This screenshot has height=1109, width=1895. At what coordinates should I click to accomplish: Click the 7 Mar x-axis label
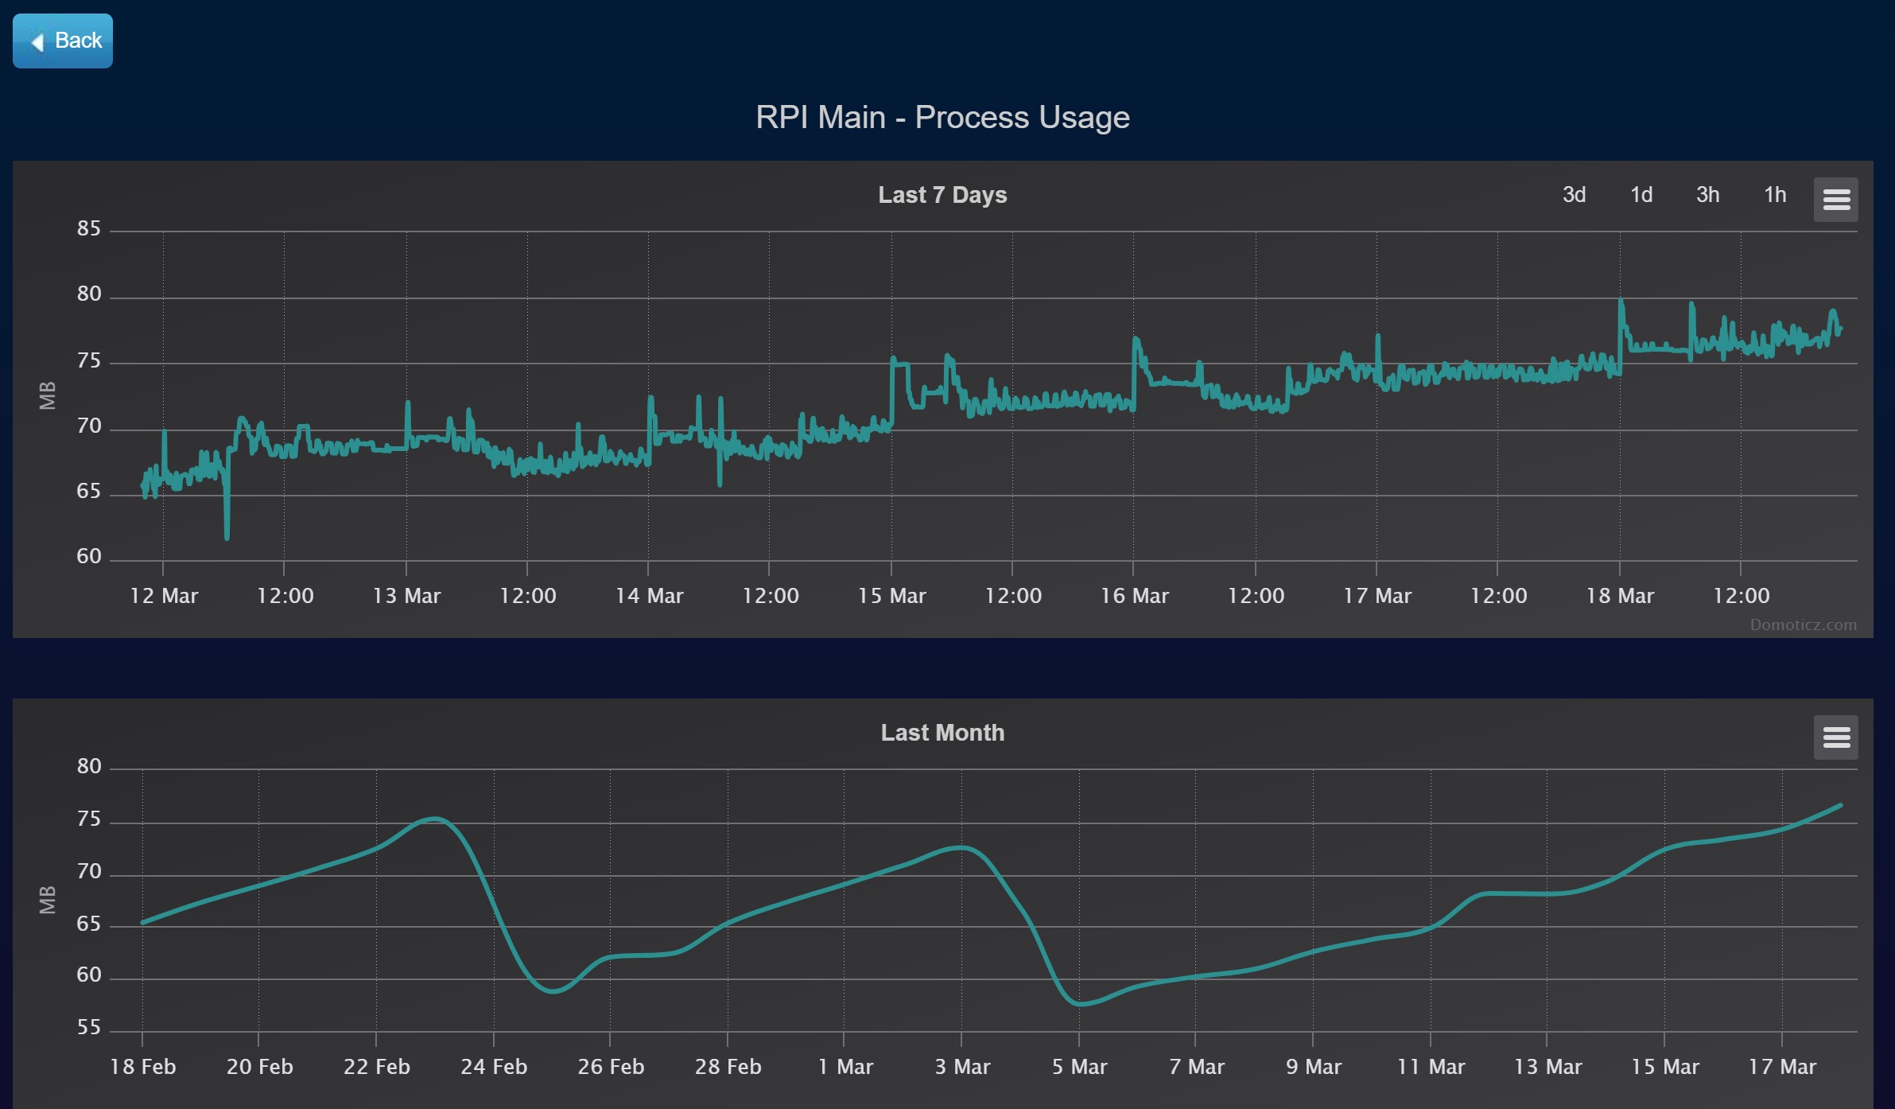click(x=1196, y=1067)
